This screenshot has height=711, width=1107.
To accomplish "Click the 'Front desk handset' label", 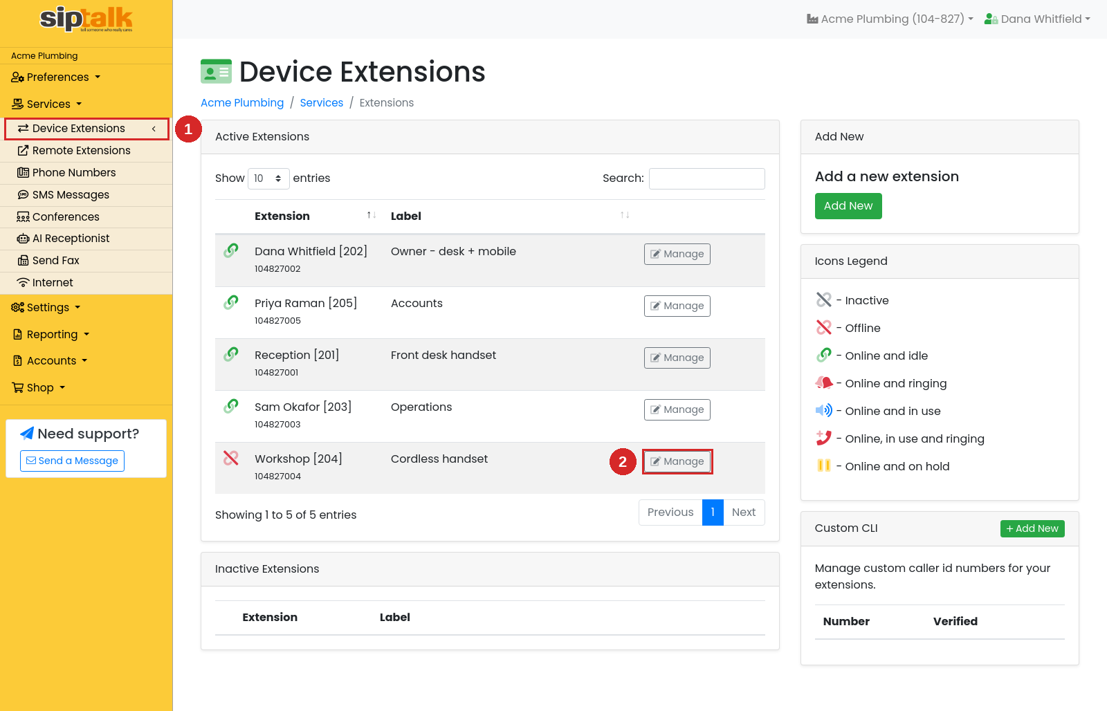I will [x=443, y=355].
